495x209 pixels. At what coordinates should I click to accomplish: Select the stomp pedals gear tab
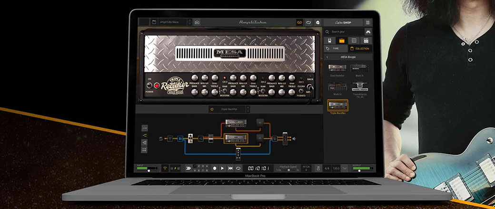[x=329, y=40]
